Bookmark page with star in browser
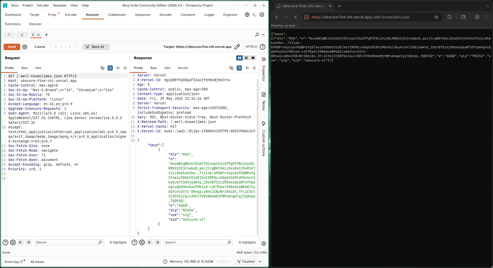 pos(436,17)
